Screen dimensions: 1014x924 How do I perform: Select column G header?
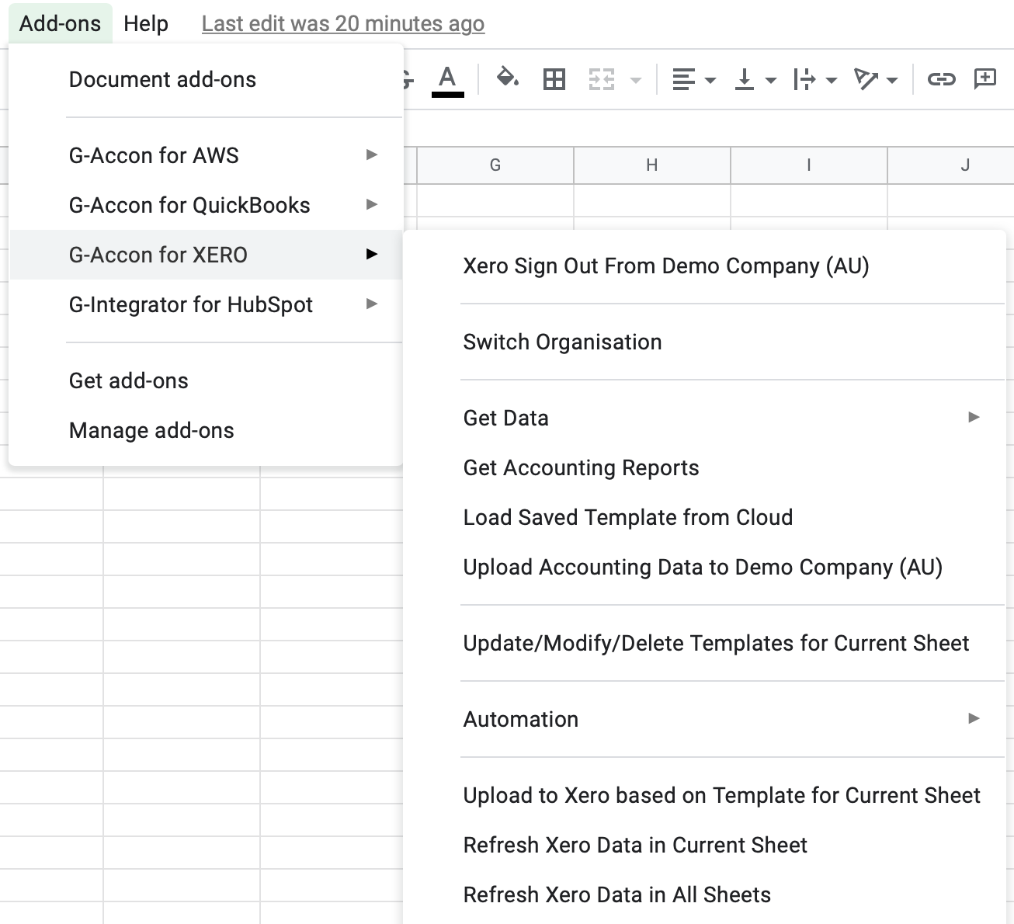coord(495,165)
